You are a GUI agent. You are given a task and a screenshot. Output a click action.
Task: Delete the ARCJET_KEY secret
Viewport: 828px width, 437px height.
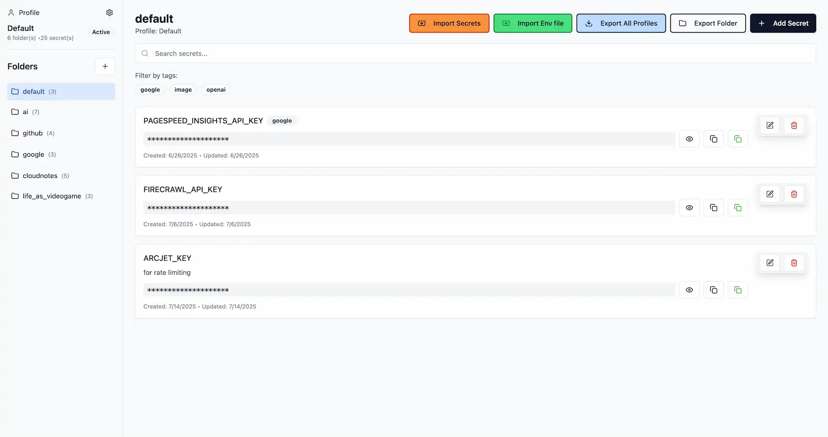[x=794, y=263]
